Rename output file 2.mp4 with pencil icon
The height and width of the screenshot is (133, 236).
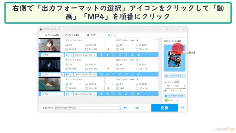pos(137,60)
